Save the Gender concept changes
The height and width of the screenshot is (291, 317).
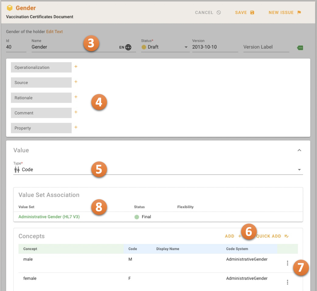coord(244,13)
